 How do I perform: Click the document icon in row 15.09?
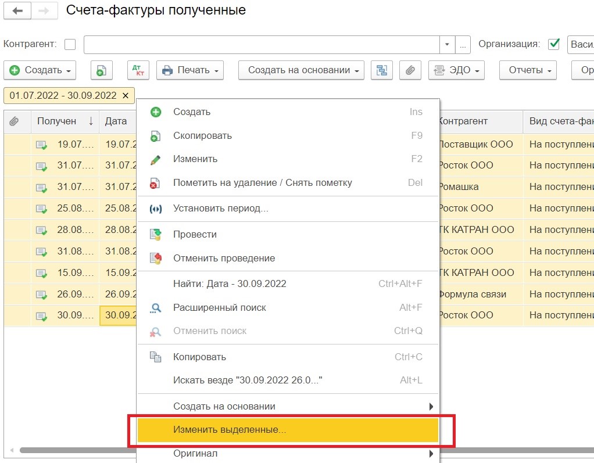click(x=41, y=273)
